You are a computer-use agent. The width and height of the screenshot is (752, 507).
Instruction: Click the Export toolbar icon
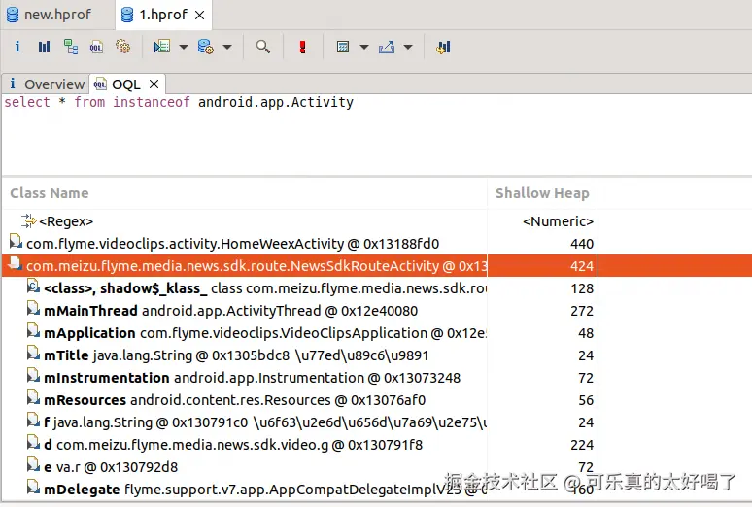pos(387,47)
